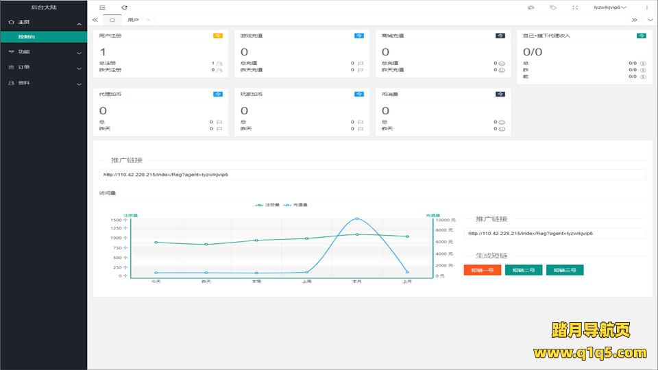
Task: Expand the 功能 sidebar menu
Action: (43, 51)
